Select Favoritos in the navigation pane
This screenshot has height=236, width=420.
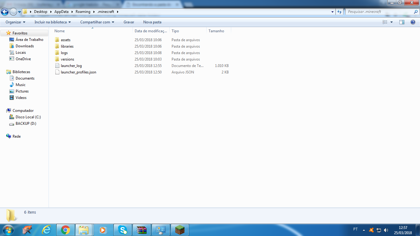(20, 33)
